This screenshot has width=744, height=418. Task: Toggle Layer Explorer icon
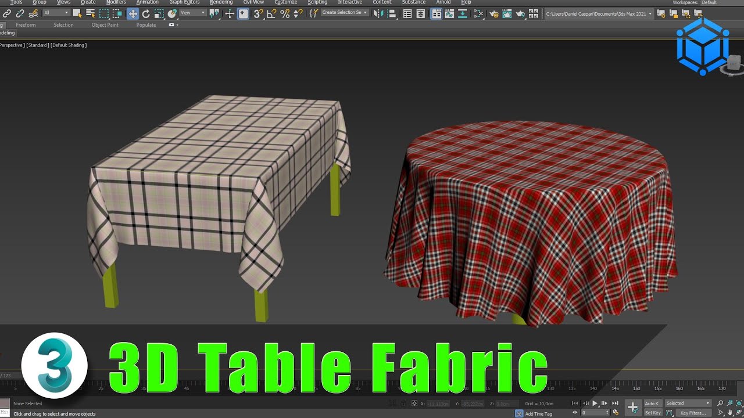coord(421,13)
